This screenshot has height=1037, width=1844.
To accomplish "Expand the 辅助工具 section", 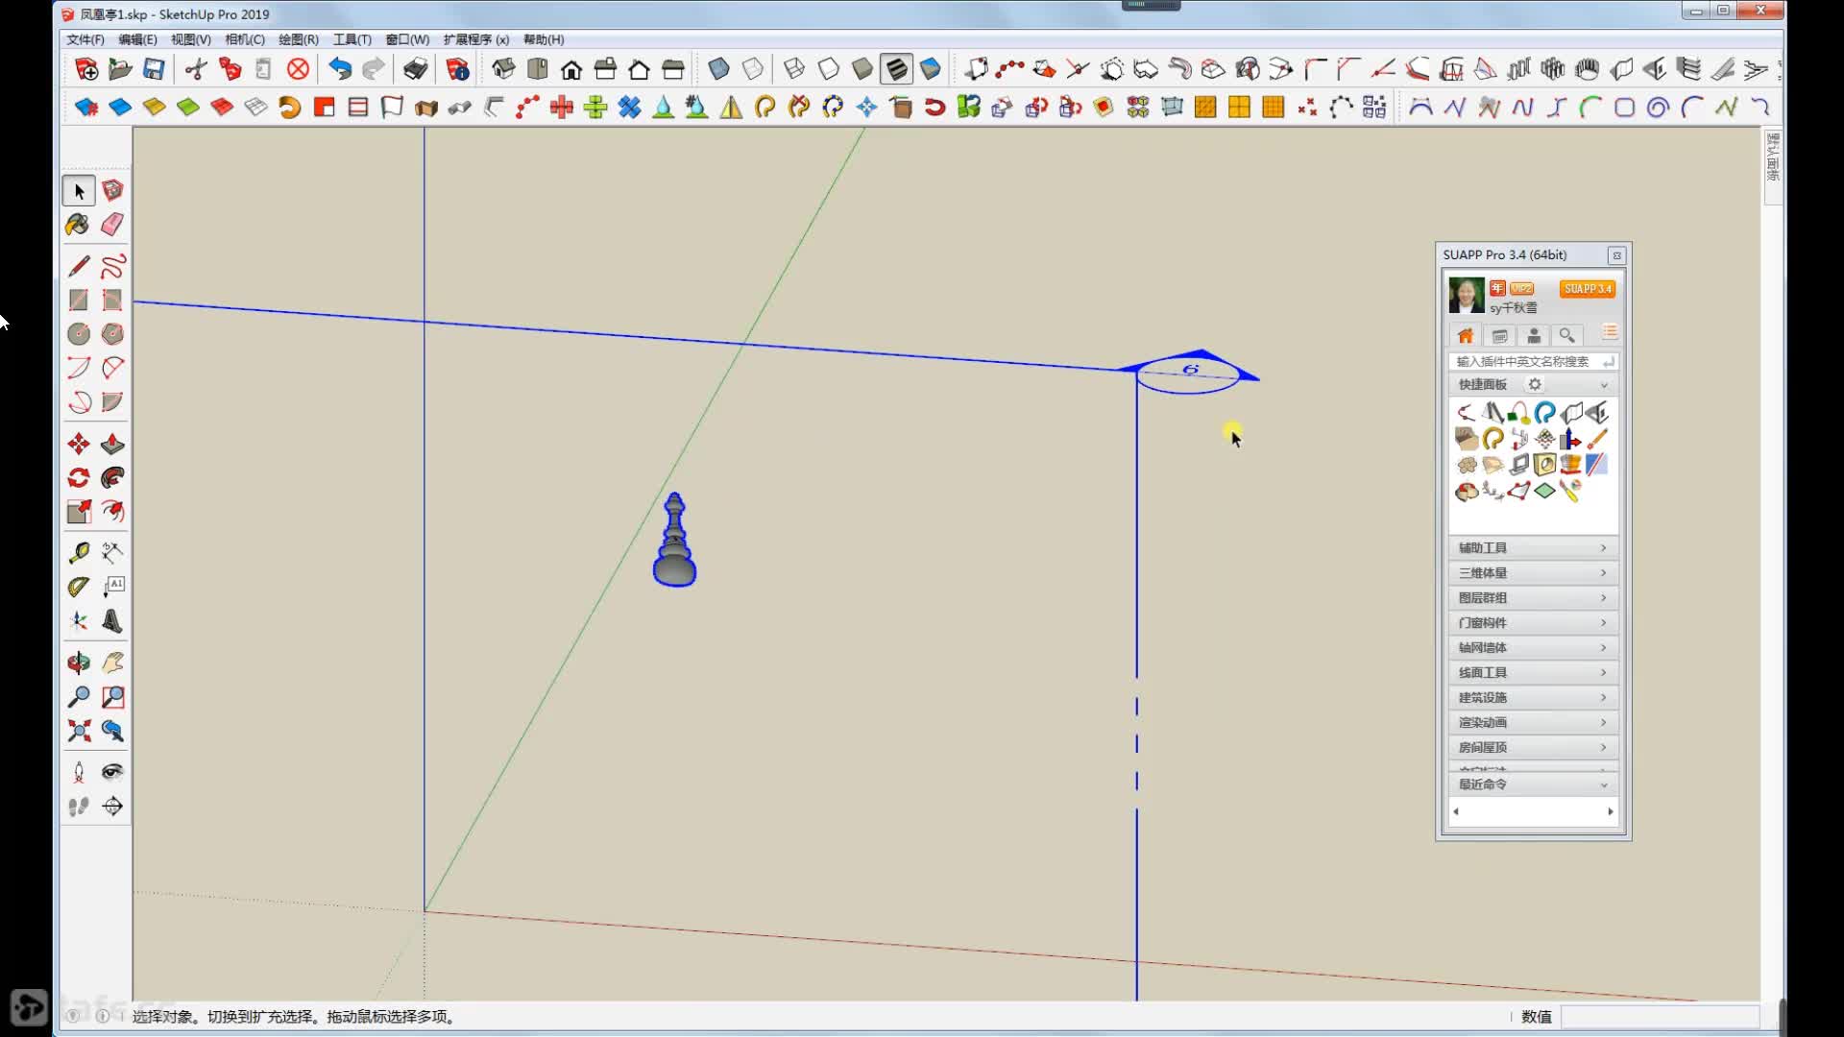I will (x=1533, y=547).
